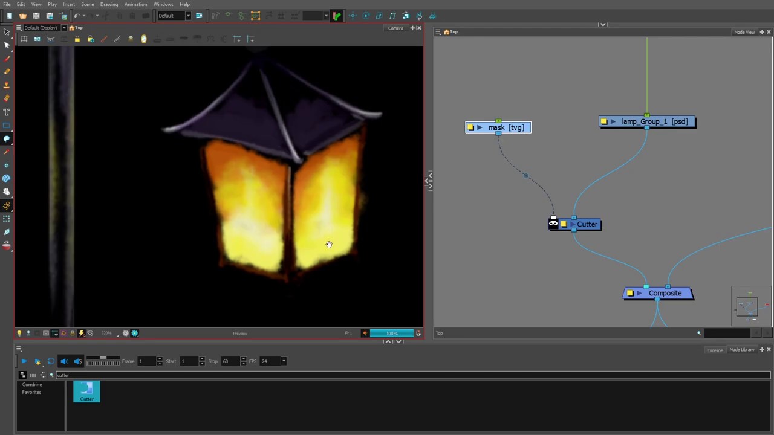Image resolution: width=774 pixels, height=435 pixels.
Task: Select the Paint bucket tool
Action: coord(7,138)
